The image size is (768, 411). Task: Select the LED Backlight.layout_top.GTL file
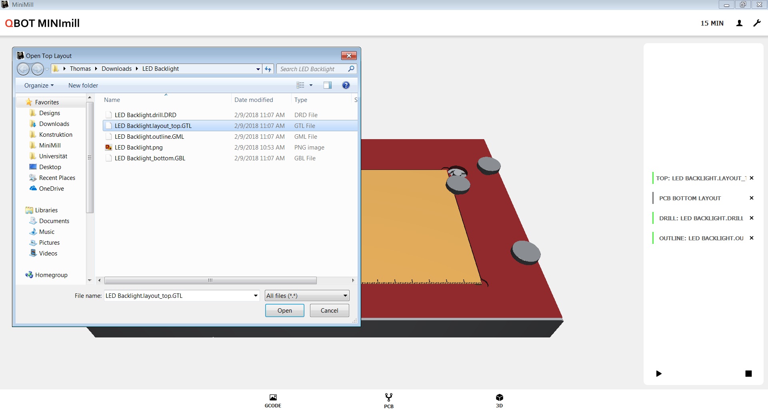tap(230, 126)
